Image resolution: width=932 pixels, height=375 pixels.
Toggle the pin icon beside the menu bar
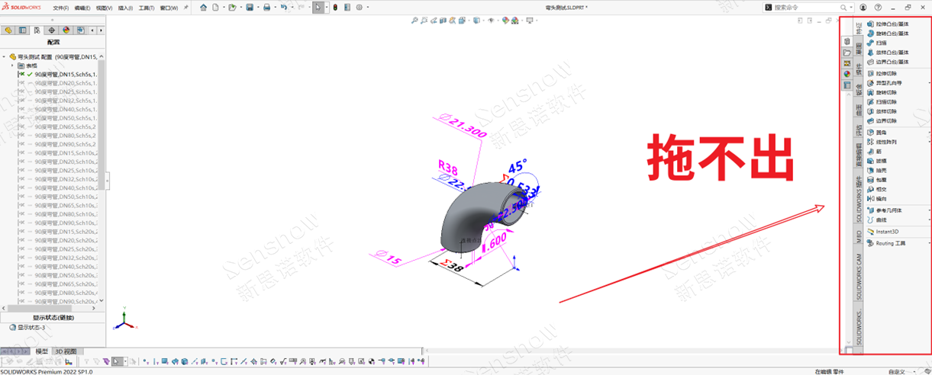pyautogui.click(x=186, y=8)
